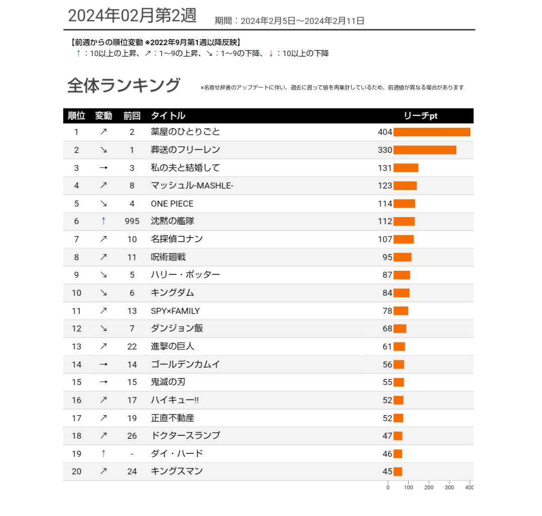Click the 全体ランキング heading
Viewport: 542px width, 516px height.
pyautogui.click(x=123, y=86)
